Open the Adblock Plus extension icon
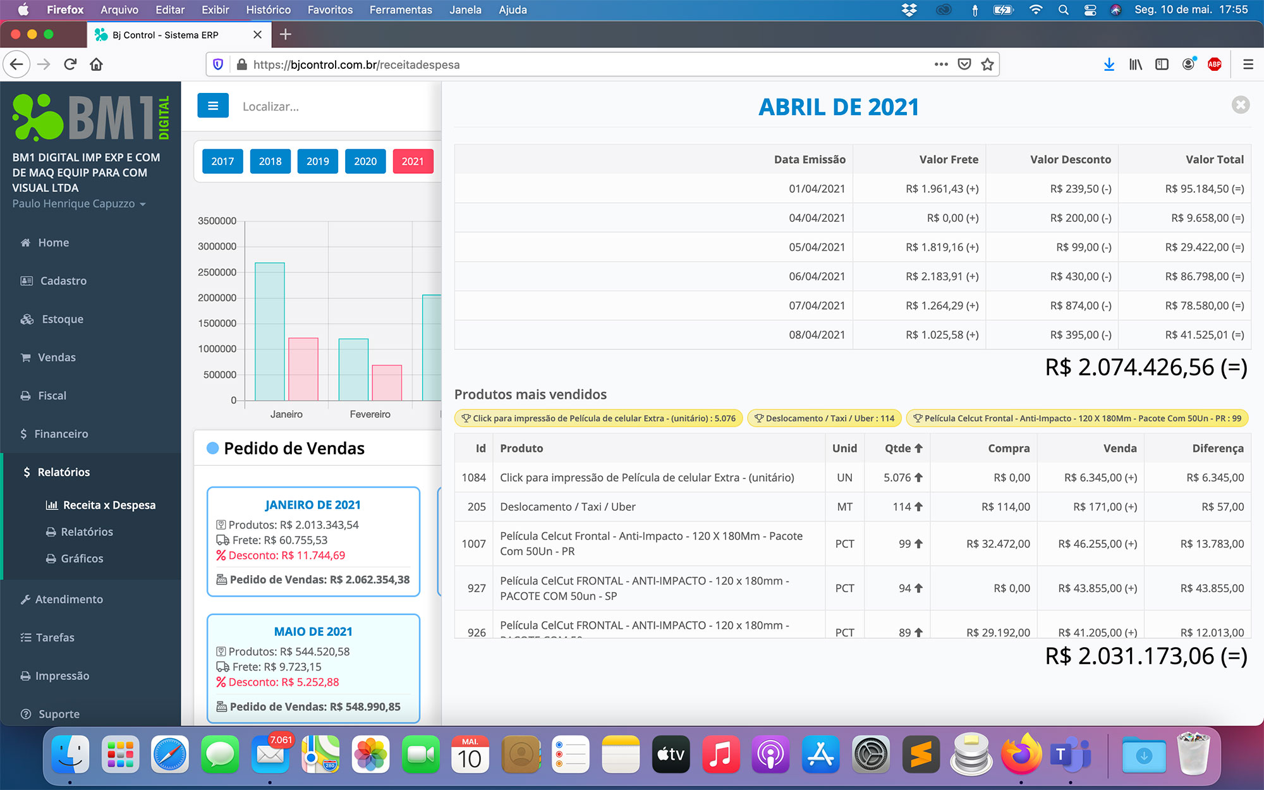This screenshot has height=790, width=1264. [x=1214, y=64]
